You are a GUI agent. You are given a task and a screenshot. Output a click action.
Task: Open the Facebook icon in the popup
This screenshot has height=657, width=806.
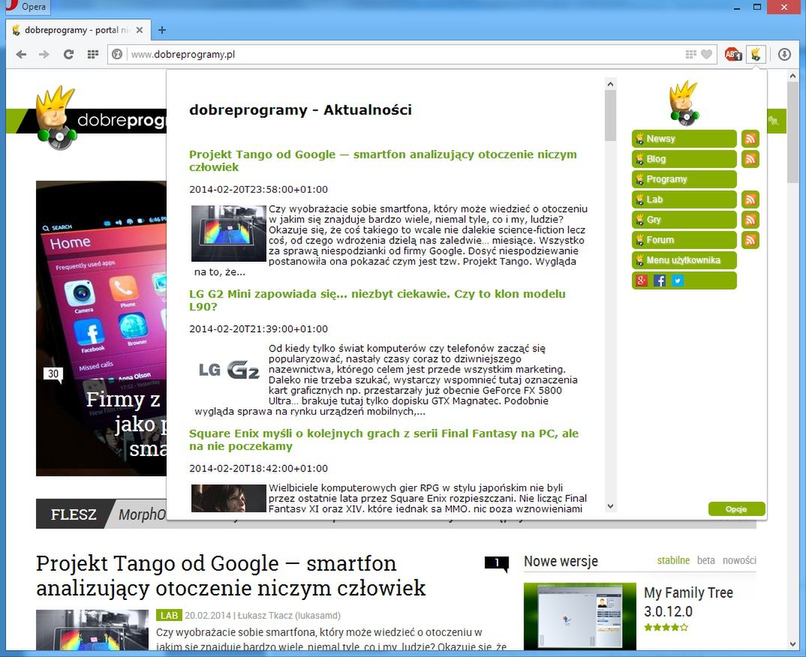click(x=660, y=280)
